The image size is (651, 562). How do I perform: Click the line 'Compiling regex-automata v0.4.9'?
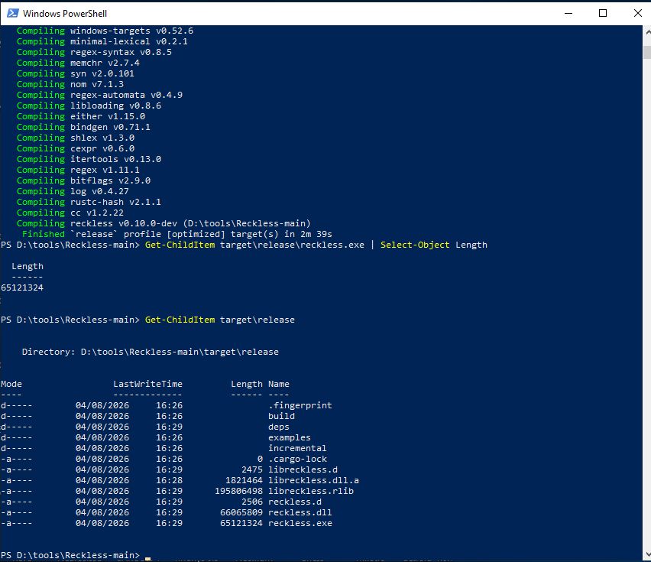[x=99, y=95]
